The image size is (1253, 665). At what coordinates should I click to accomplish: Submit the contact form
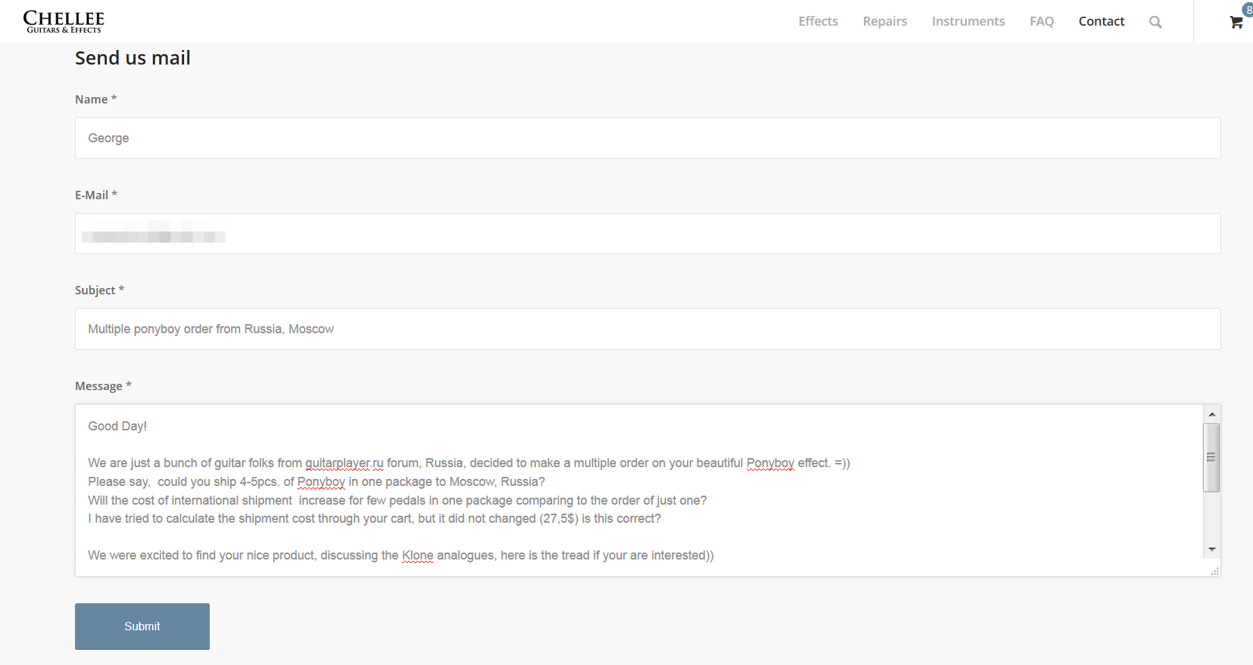point(142,626)
